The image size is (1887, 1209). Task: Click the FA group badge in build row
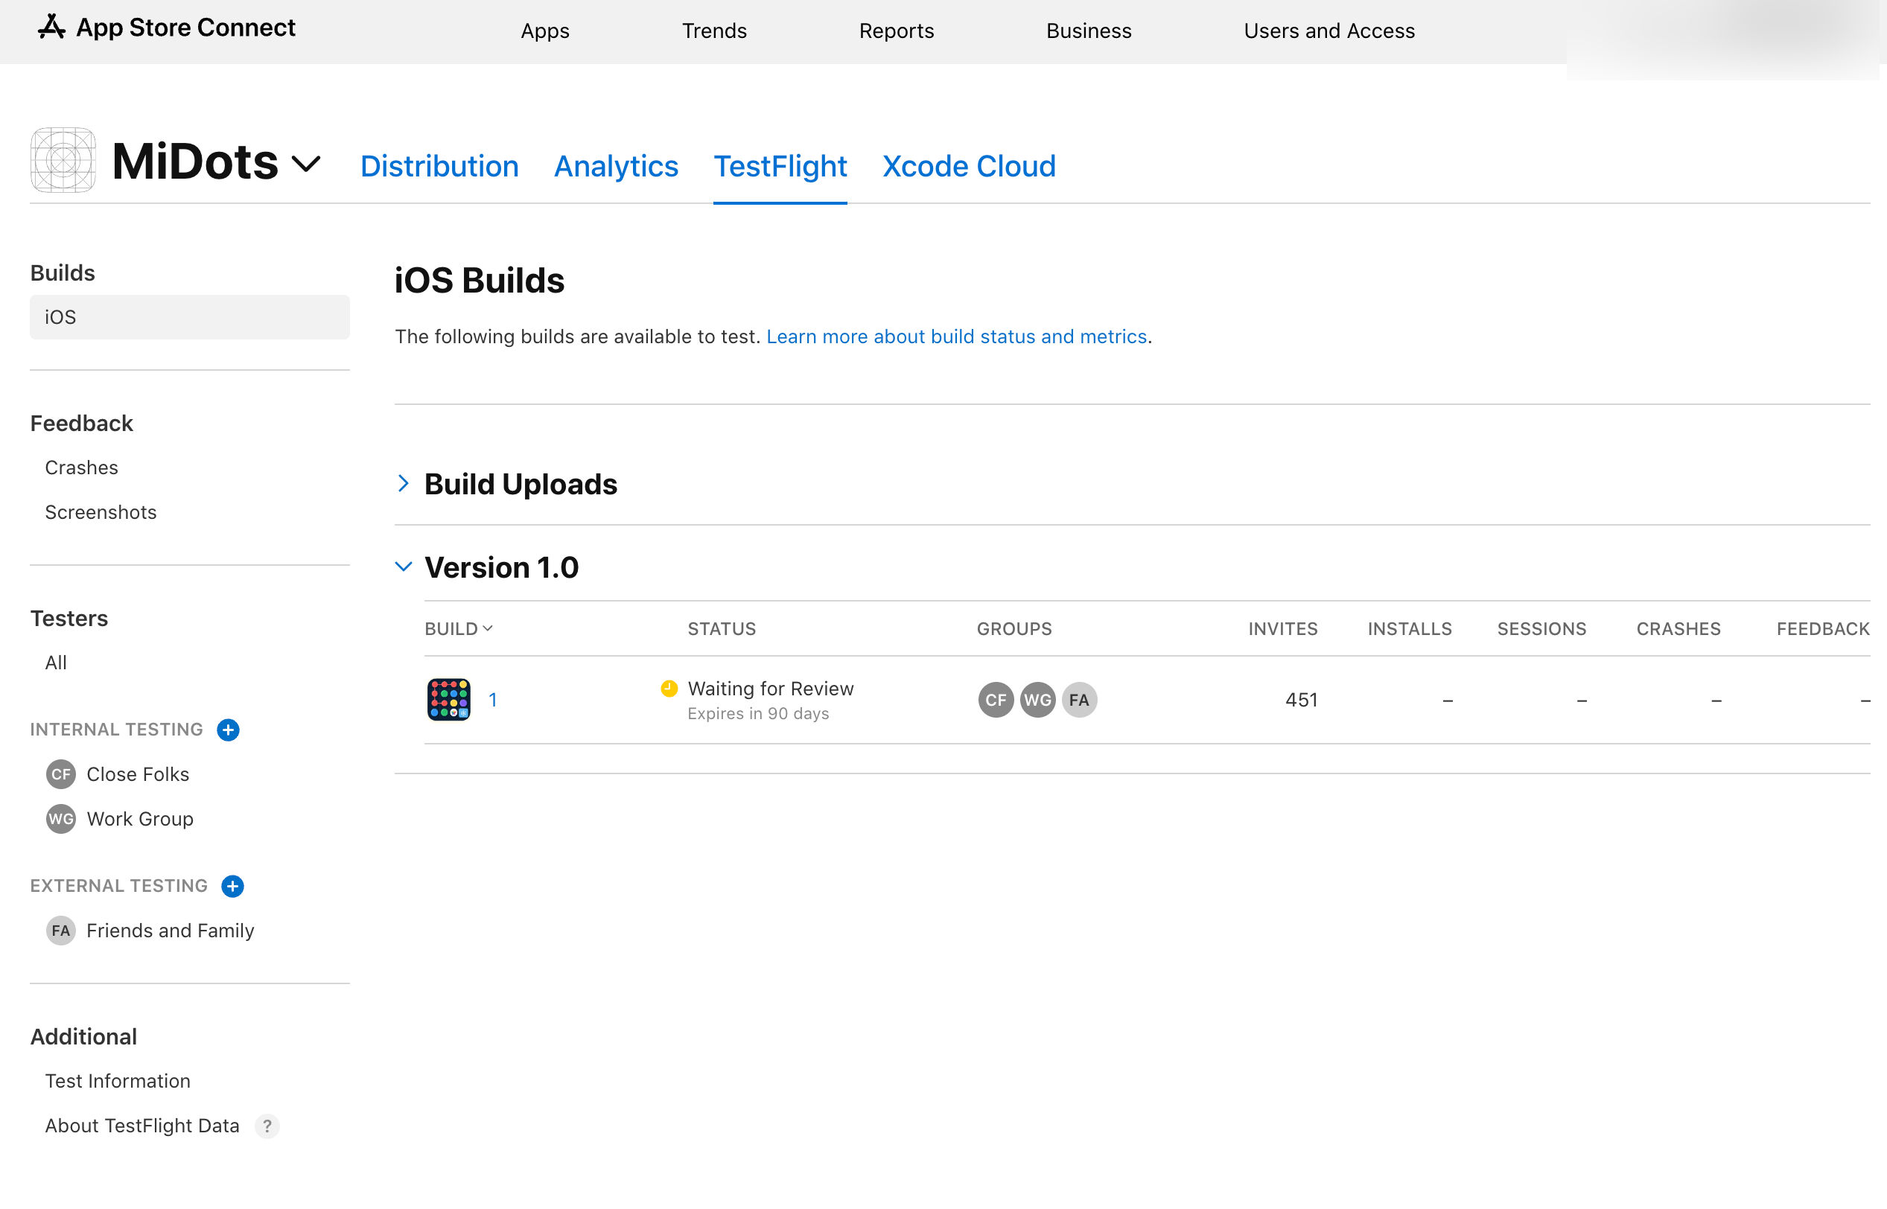click(1080, 701)
